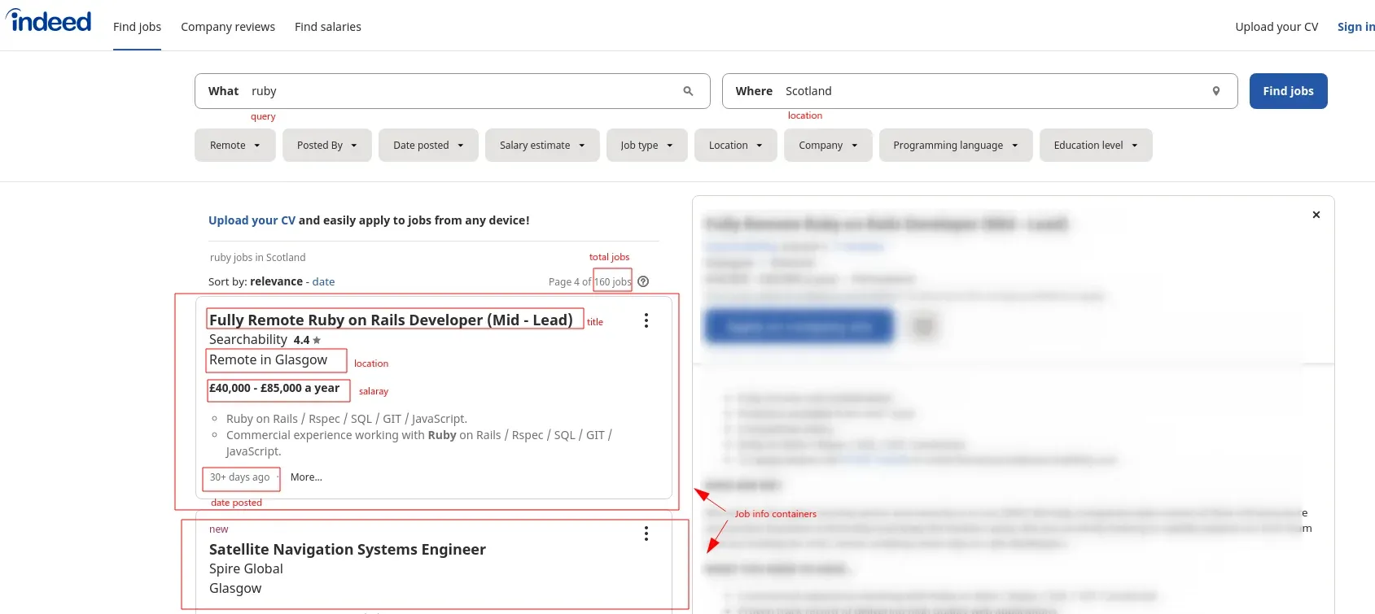Click the Page 4 of 160 jobs text
1375x614 pixels.
point(590,282)
